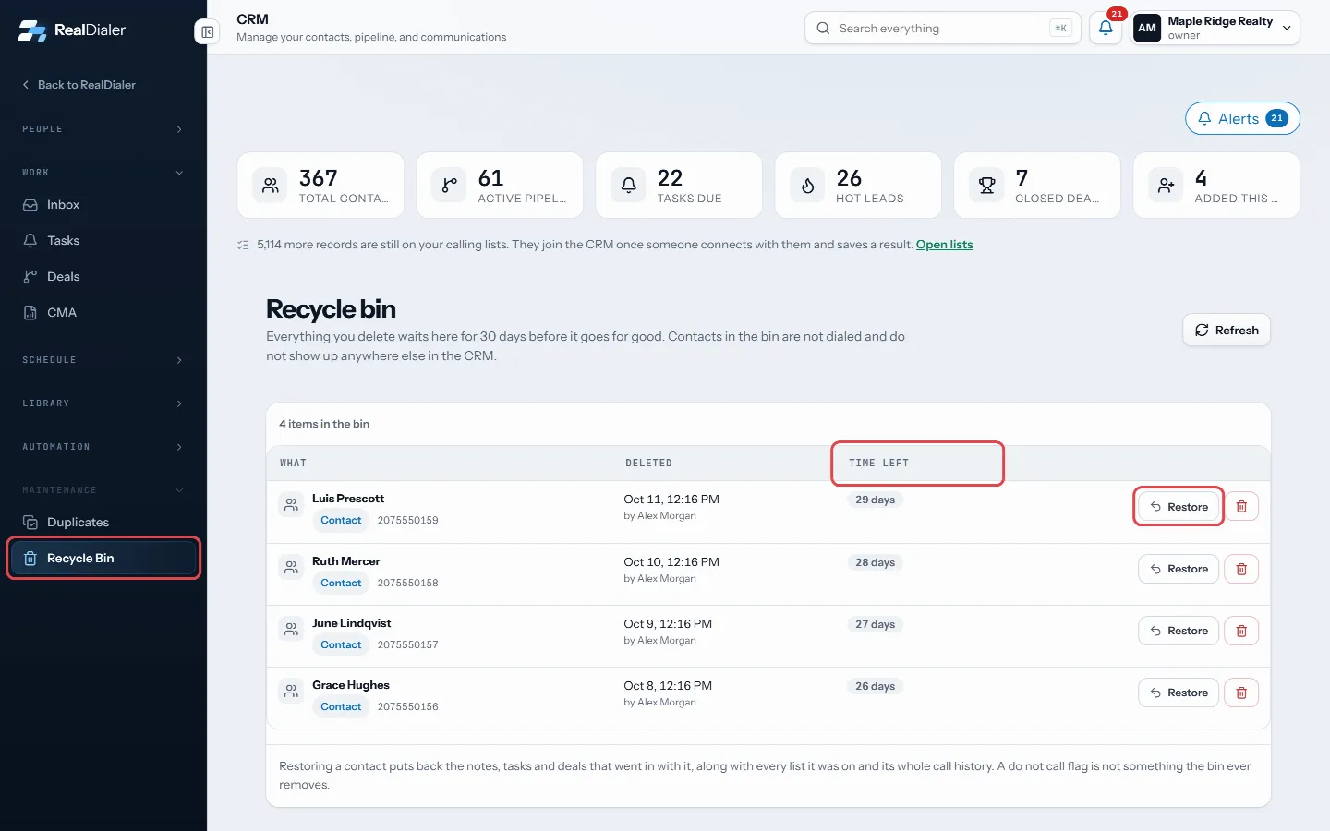Click the contact icon beside June Lindqvist
This screenshot has height=831, width=1330.
pyautogui.click(x=291, y=630)
